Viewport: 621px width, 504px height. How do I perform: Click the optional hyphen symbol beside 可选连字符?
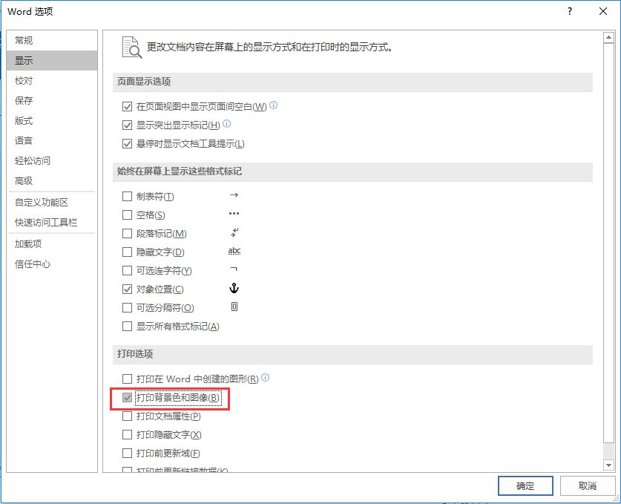[x=234, y=270]
